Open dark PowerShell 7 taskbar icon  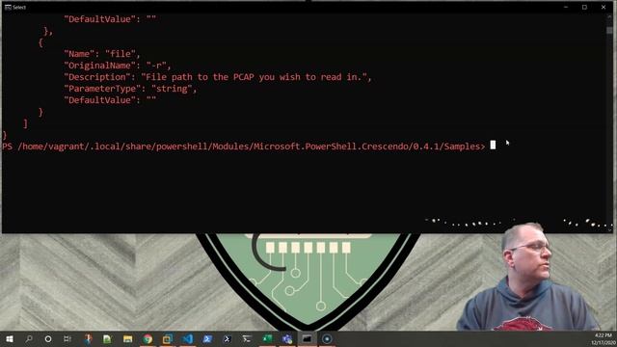click(x=228, y=338)
